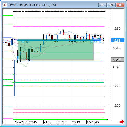Click the 12-22:30 time axis label

(21, 122)
